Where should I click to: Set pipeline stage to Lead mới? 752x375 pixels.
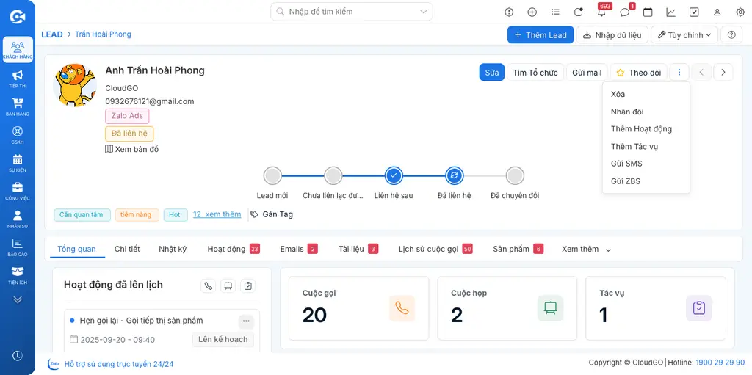tap(272, 176)
